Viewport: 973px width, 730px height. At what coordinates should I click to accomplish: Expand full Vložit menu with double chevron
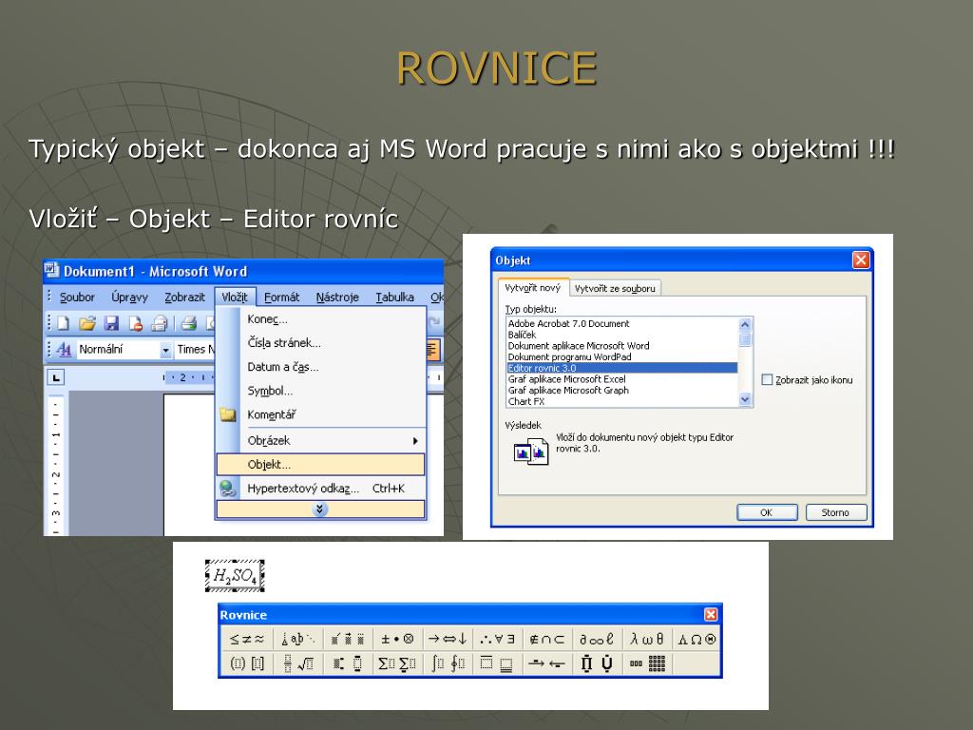coord(320,509)
